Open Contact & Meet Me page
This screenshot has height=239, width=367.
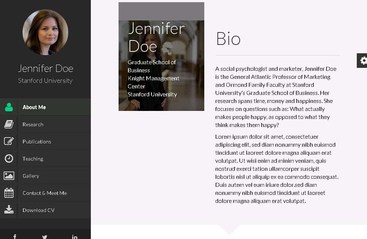pos(45,193)
